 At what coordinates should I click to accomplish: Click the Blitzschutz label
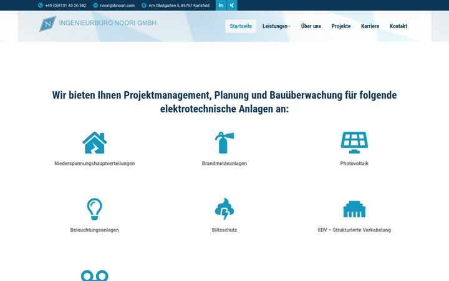224,230
